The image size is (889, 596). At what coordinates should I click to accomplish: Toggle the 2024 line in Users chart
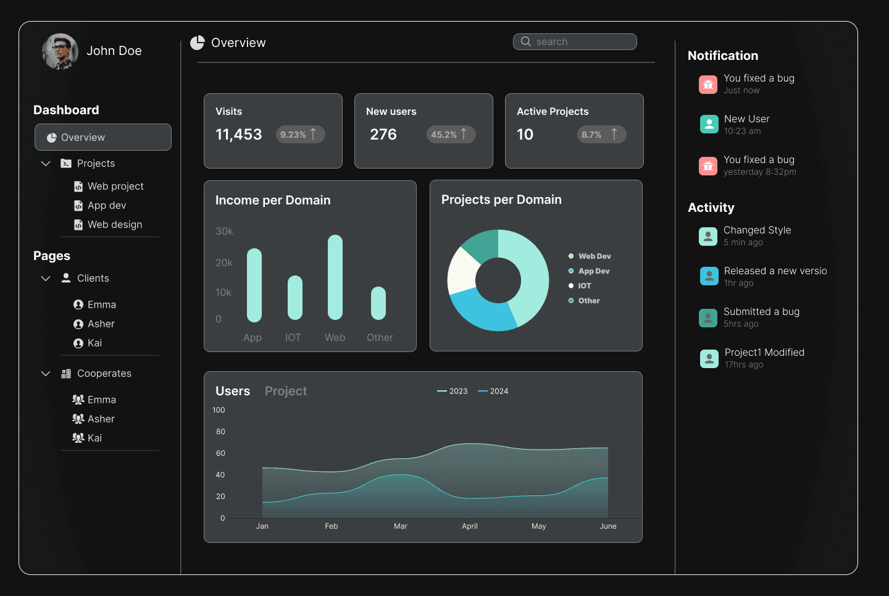point(493,391)
